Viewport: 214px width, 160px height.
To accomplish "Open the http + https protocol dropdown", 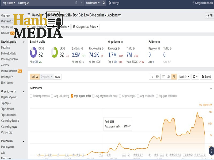I will 9,3.
